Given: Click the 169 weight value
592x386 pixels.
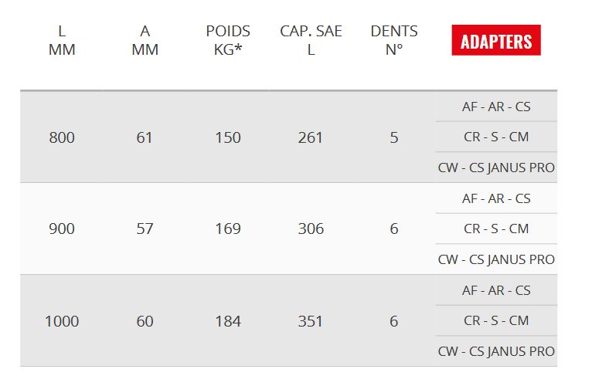Looking at the screenshot, I should pos(228,229).
